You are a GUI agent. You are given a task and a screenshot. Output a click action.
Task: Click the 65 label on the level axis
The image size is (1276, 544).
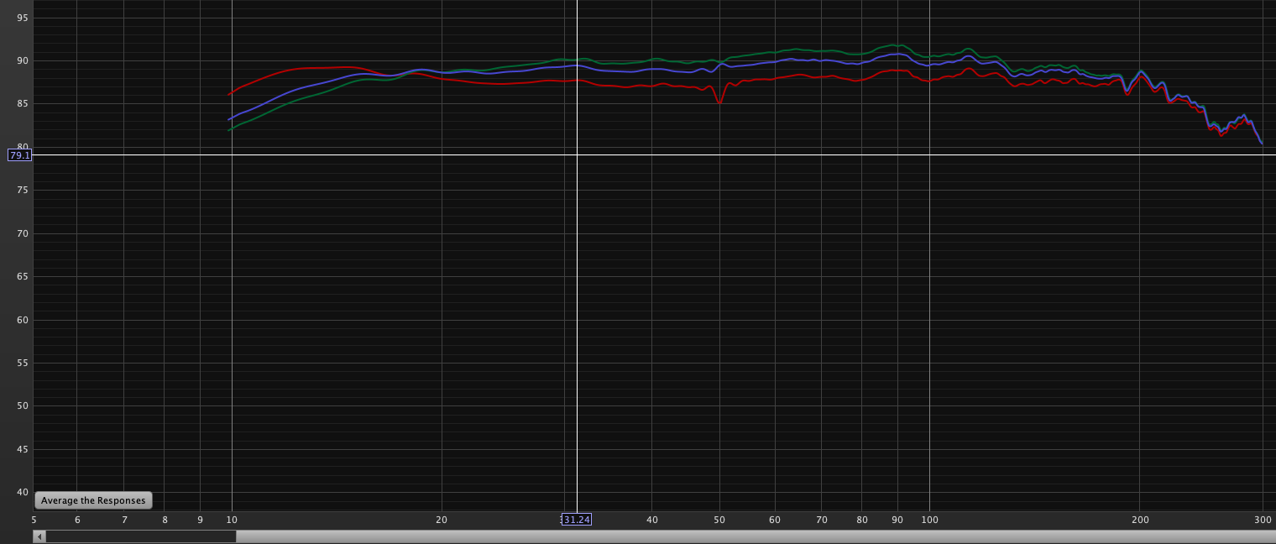22,277
